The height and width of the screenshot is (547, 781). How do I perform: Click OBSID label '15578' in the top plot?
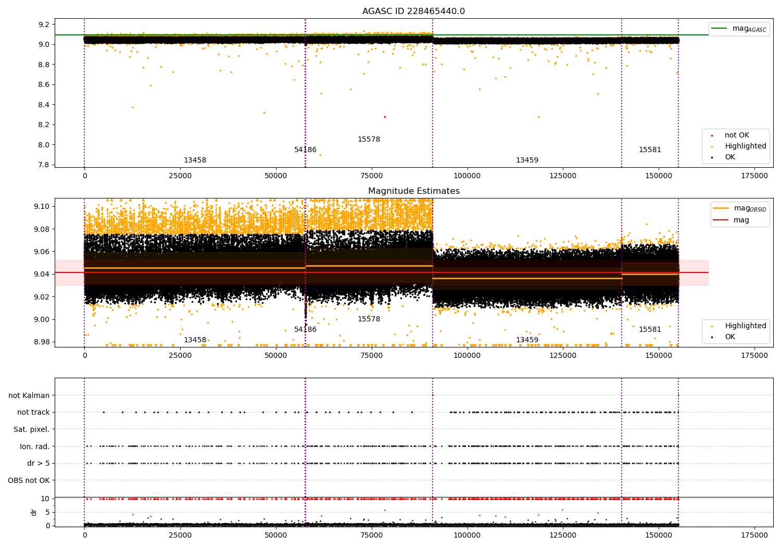point(369,140)
